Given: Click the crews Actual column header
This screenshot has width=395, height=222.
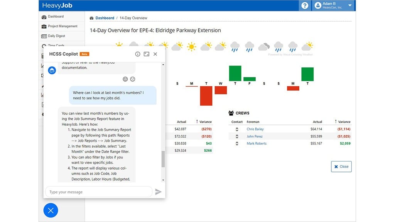Looking at the screenshot, I should click(x=317, y=121).
